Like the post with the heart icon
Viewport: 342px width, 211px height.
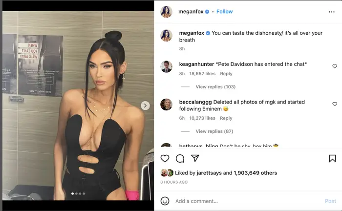(165, 158)
